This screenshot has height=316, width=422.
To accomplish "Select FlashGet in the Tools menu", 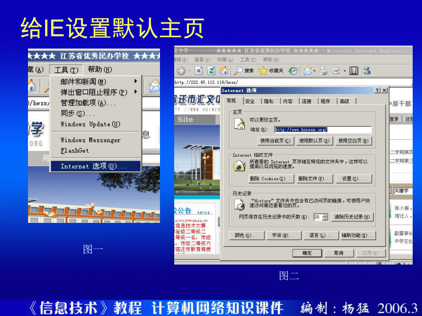I will click(96, 150).
